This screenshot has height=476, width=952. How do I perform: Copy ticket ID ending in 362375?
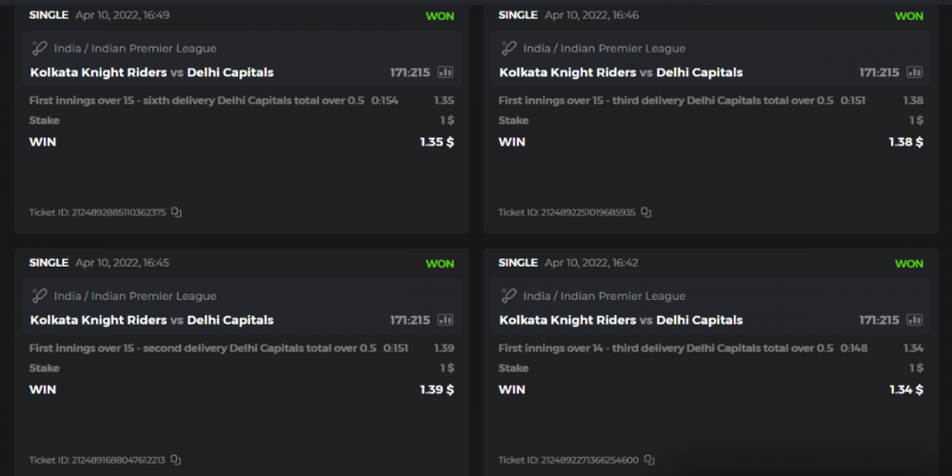pyautogui.click(x=176, y=212)
